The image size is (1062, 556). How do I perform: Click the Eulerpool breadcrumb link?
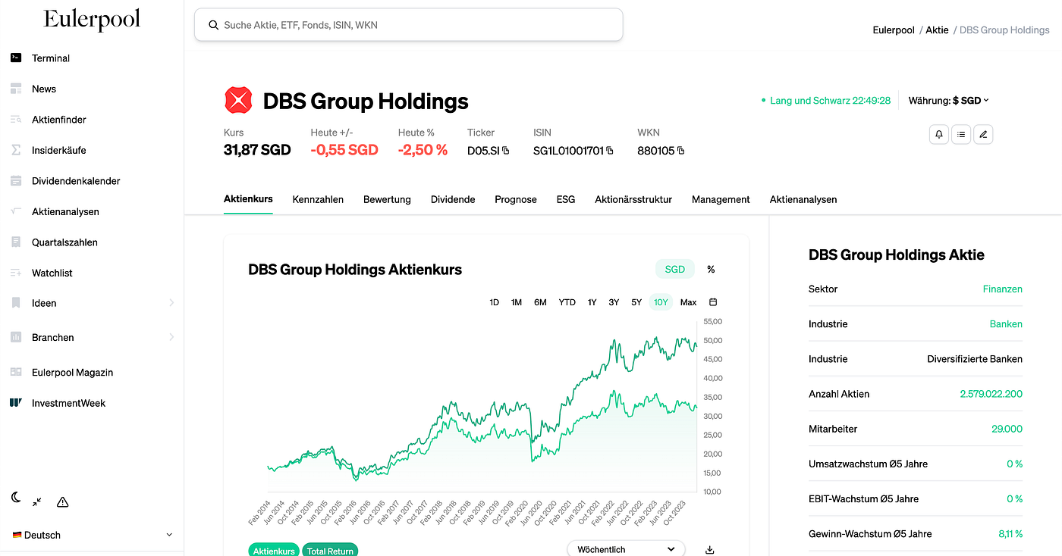coord(894,30)
